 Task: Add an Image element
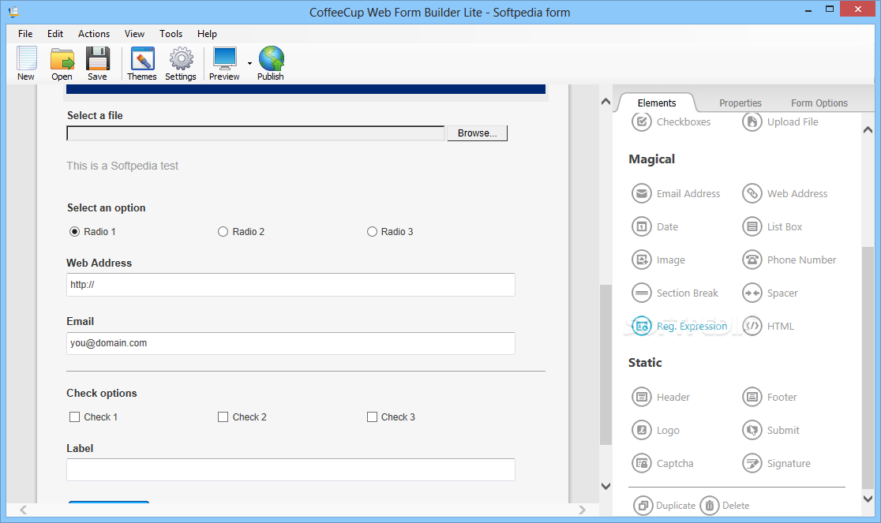(658, 260)
